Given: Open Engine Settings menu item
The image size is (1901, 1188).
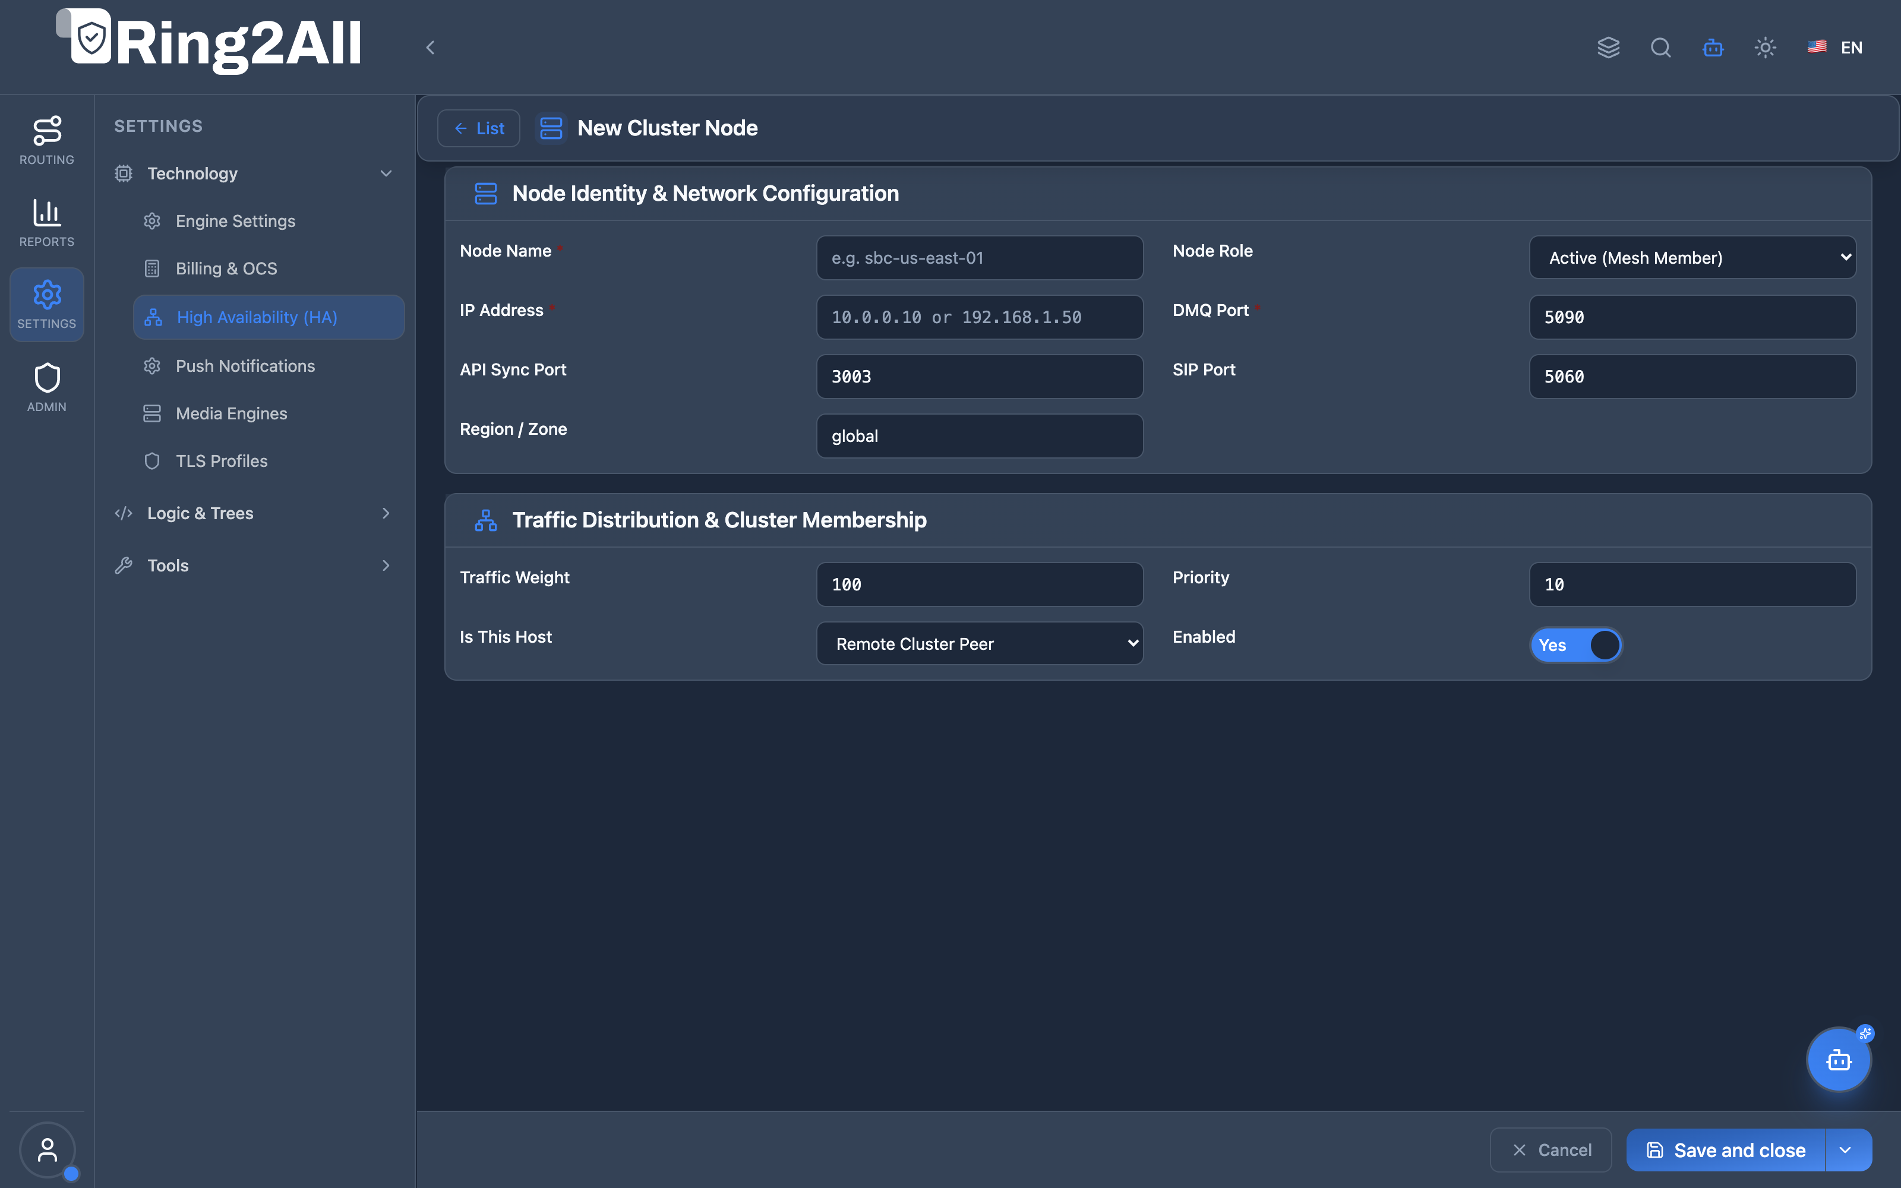Looking at the screenshot, I should 269,222.
